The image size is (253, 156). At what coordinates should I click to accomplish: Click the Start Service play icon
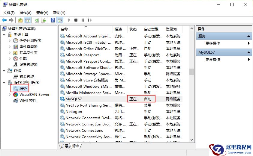click(69, 20)
